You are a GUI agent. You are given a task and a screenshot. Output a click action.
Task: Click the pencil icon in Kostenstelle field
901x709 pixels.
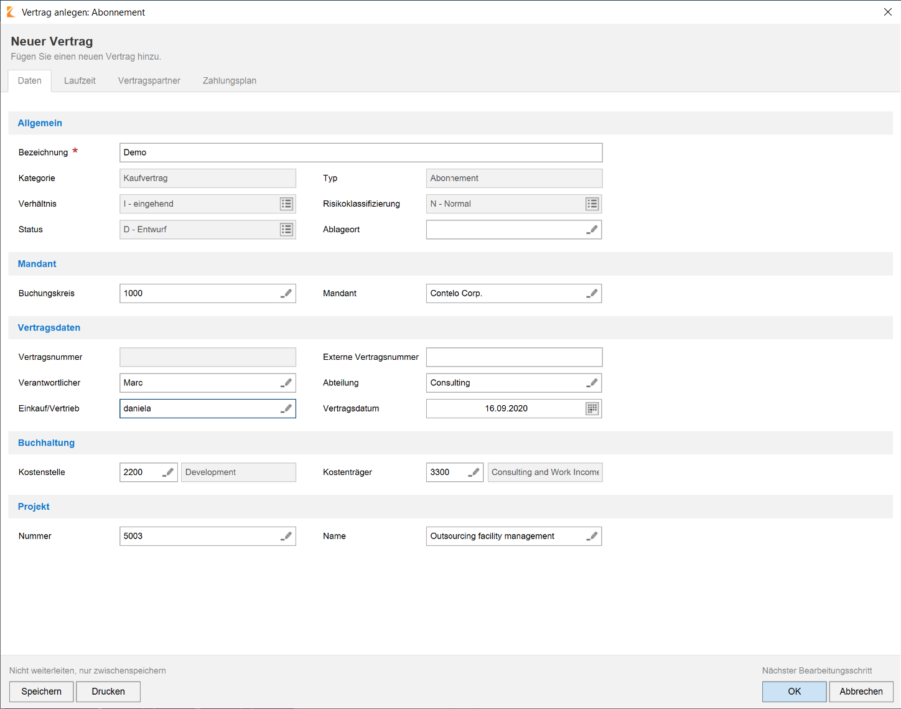coord(168,472)
